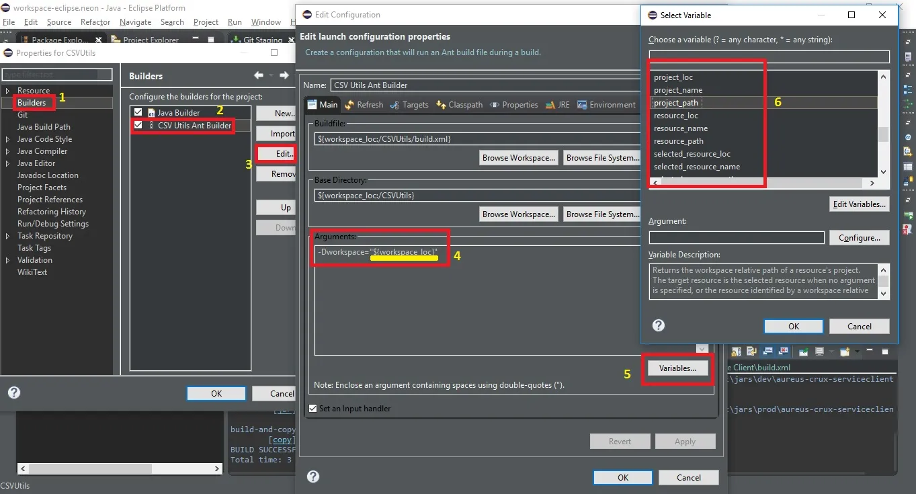Viewport: 916px width, 494px height.
Task: Expand the Java Editor node
Action: pos(7,163)
